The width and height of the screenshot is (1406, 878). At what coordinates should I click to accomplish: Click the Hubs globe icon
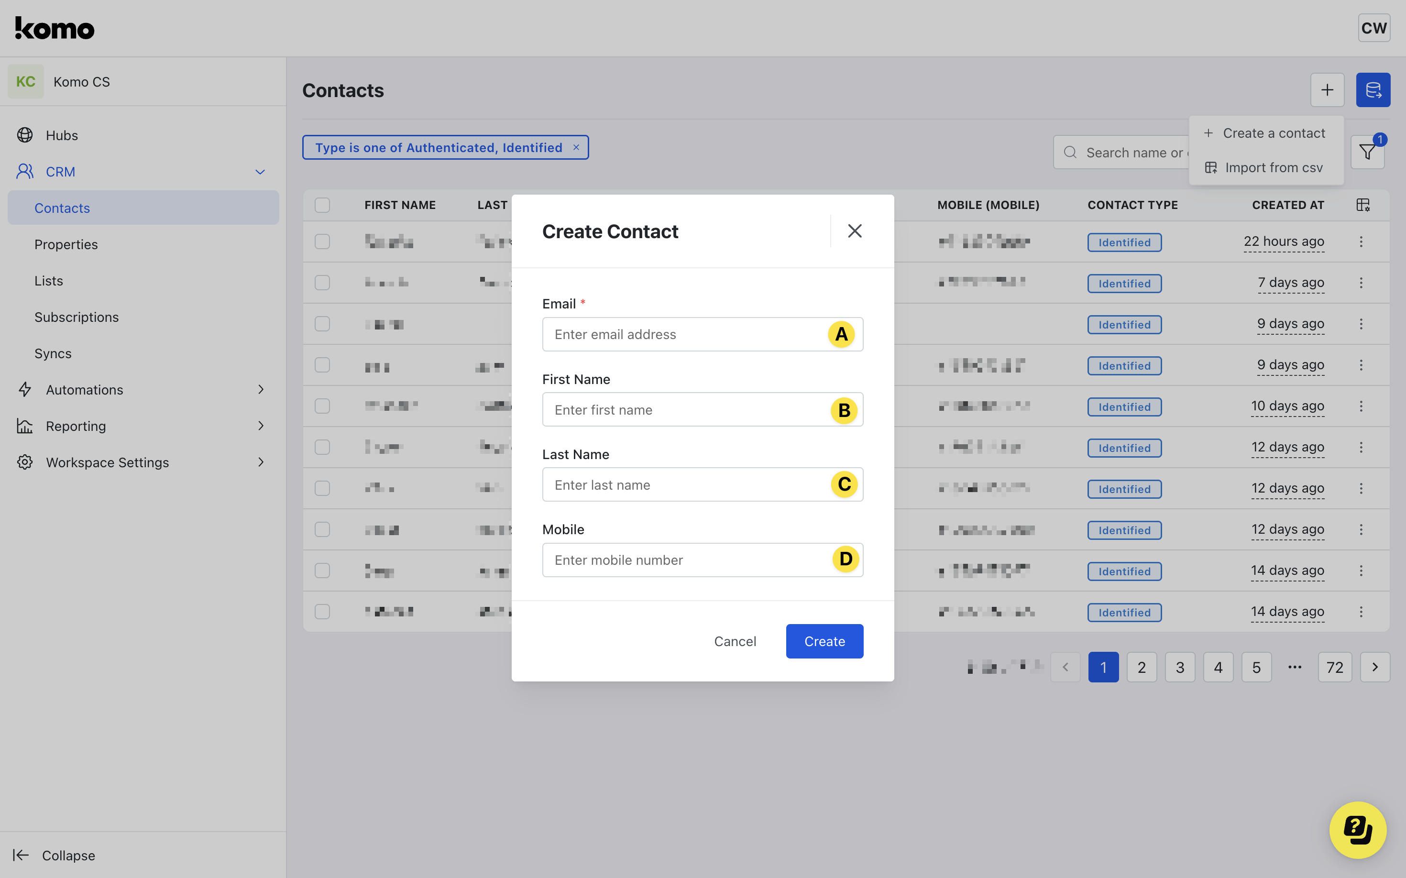(25, 135)
